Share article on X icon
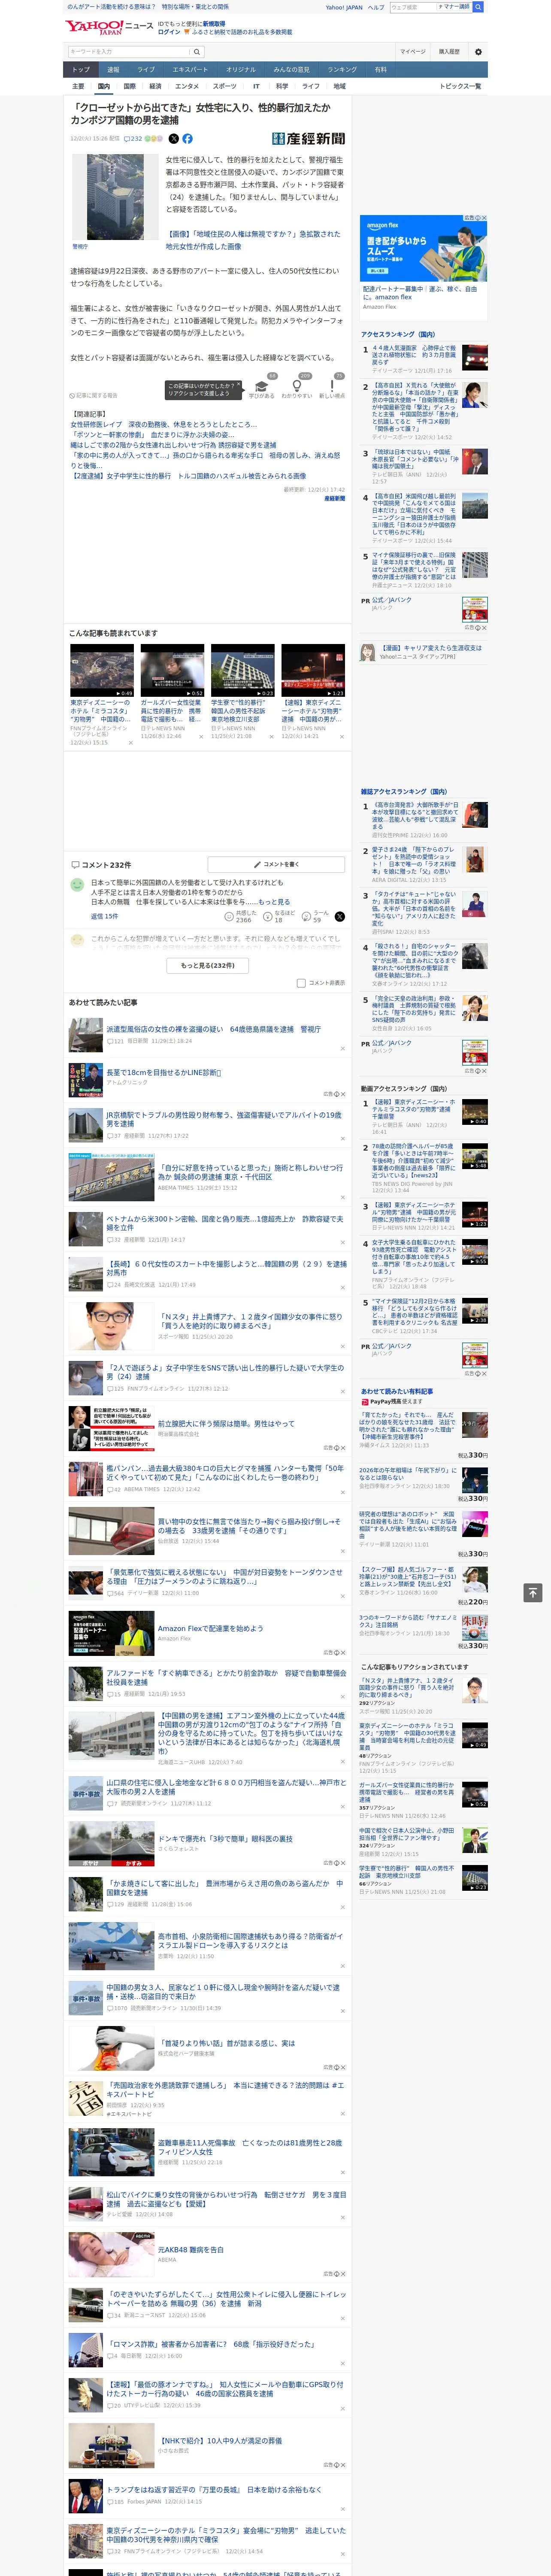Screen dimensions: 551x2576 [x=173, y=139]
